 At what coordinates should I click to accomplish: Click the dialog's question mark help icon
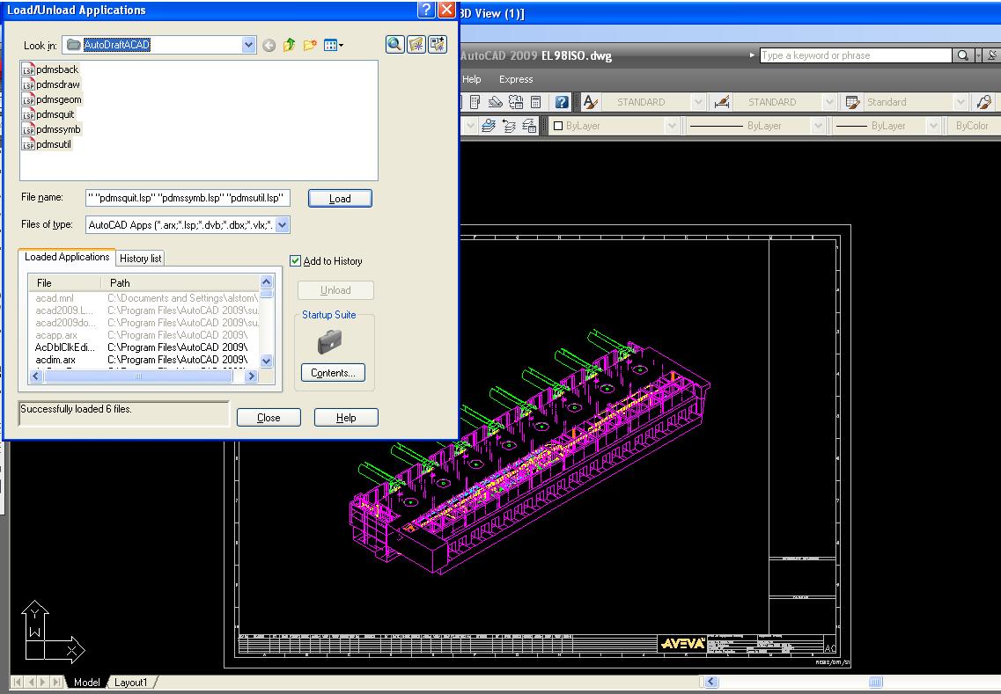point(426,10)
